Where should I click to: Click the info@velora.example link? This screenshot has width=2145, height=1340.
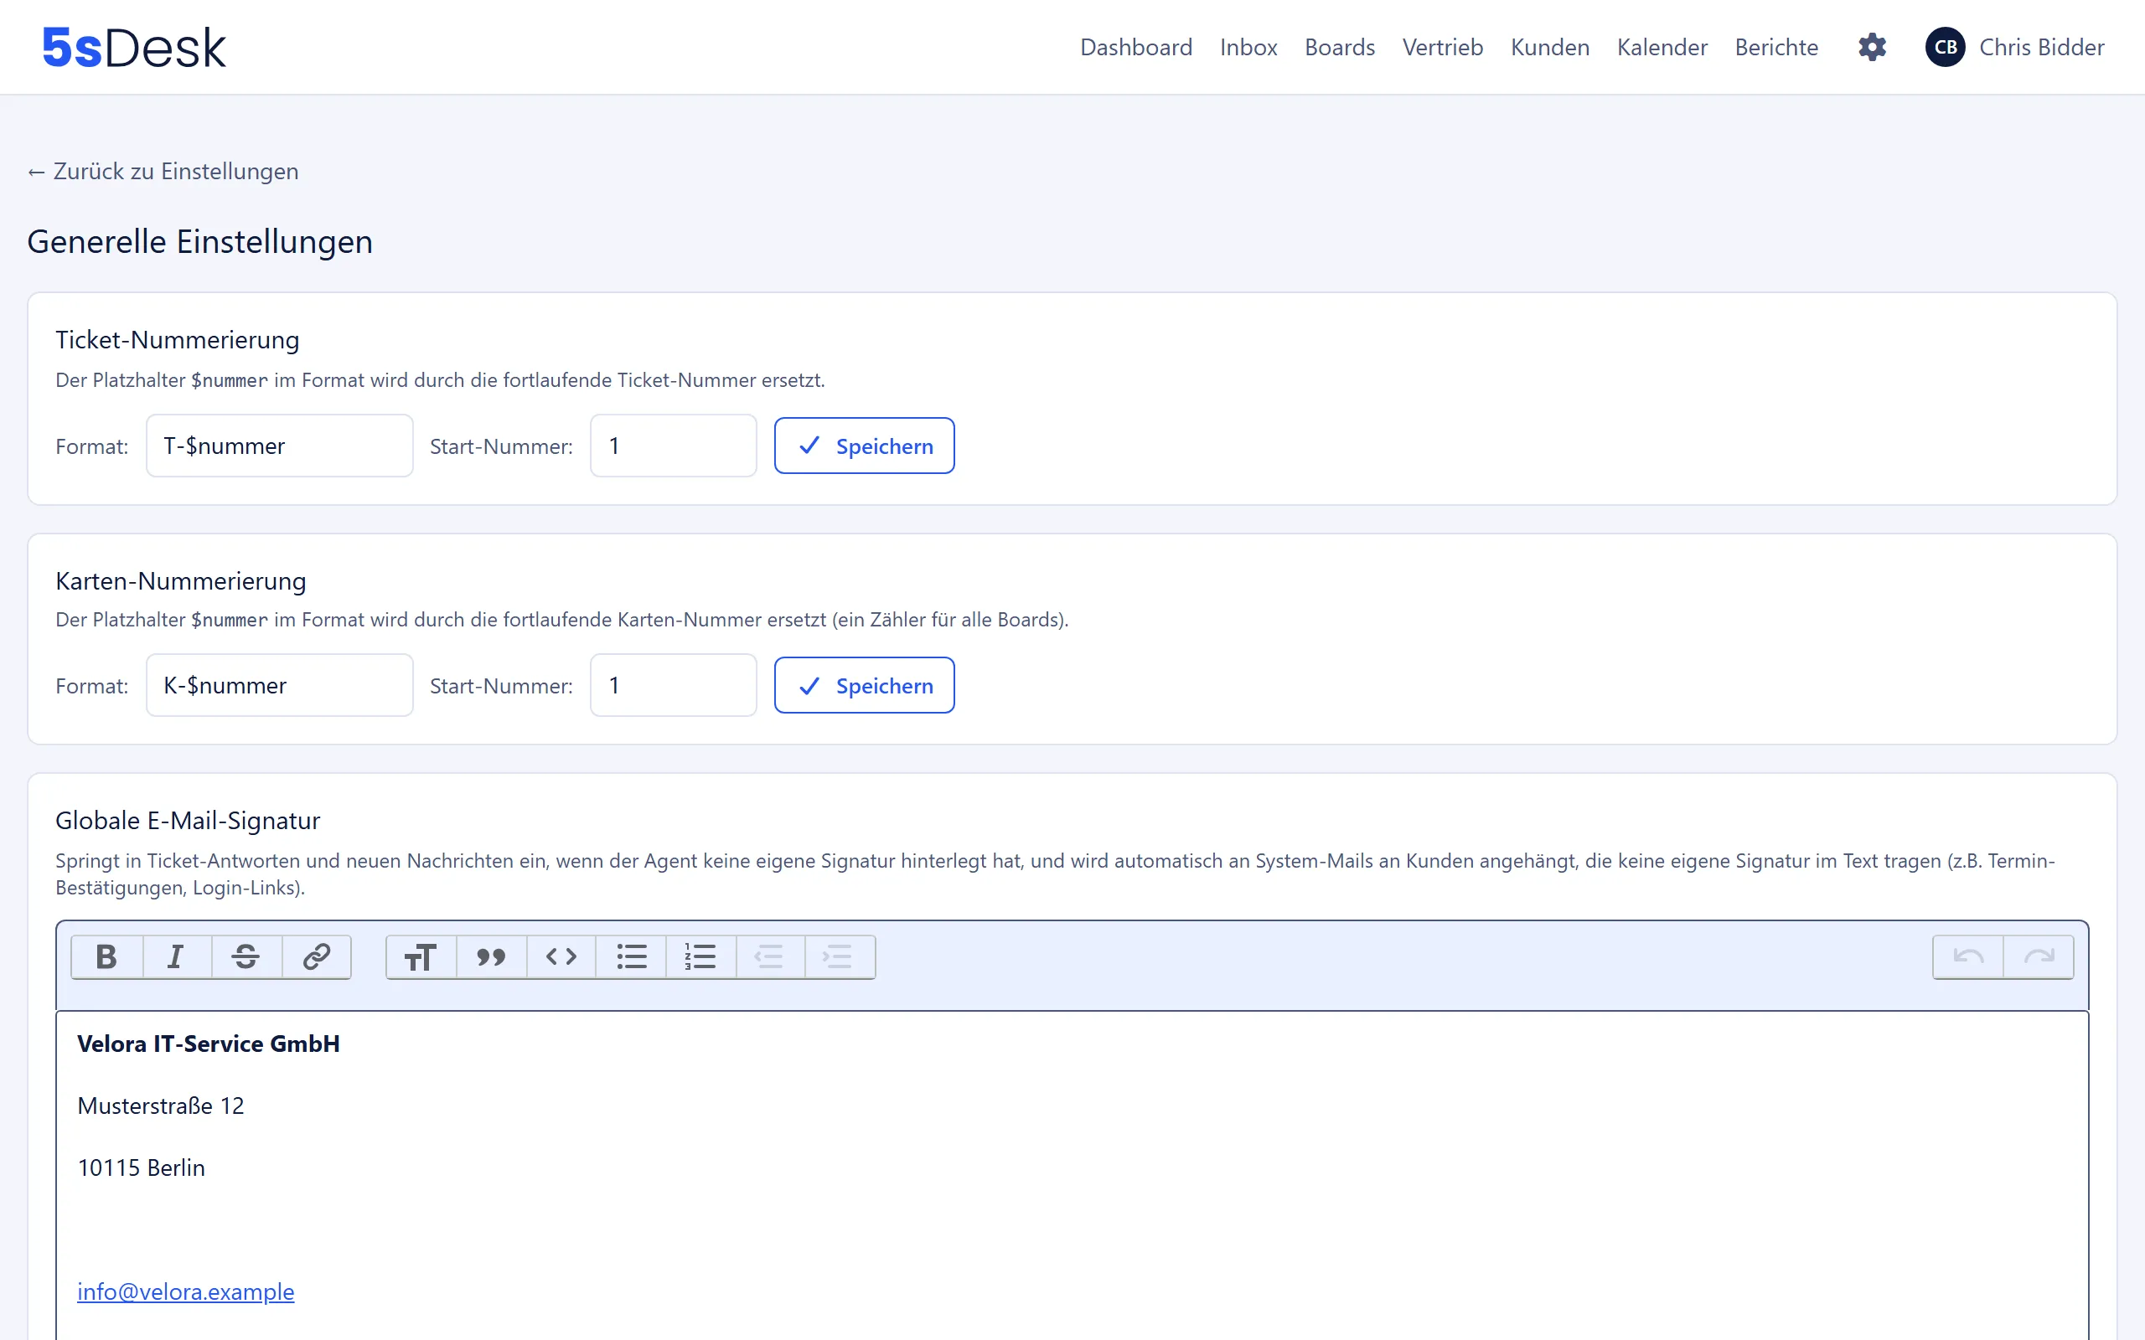[x=185, y=1291]
